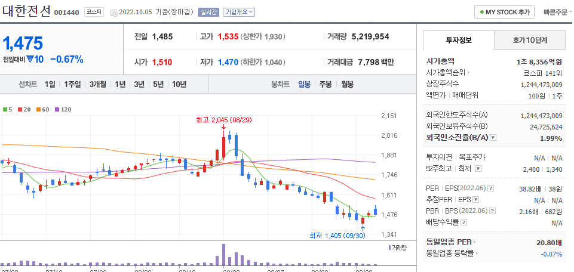
Task: Select the 3개월 line chart period
Action: coord(98,85)
